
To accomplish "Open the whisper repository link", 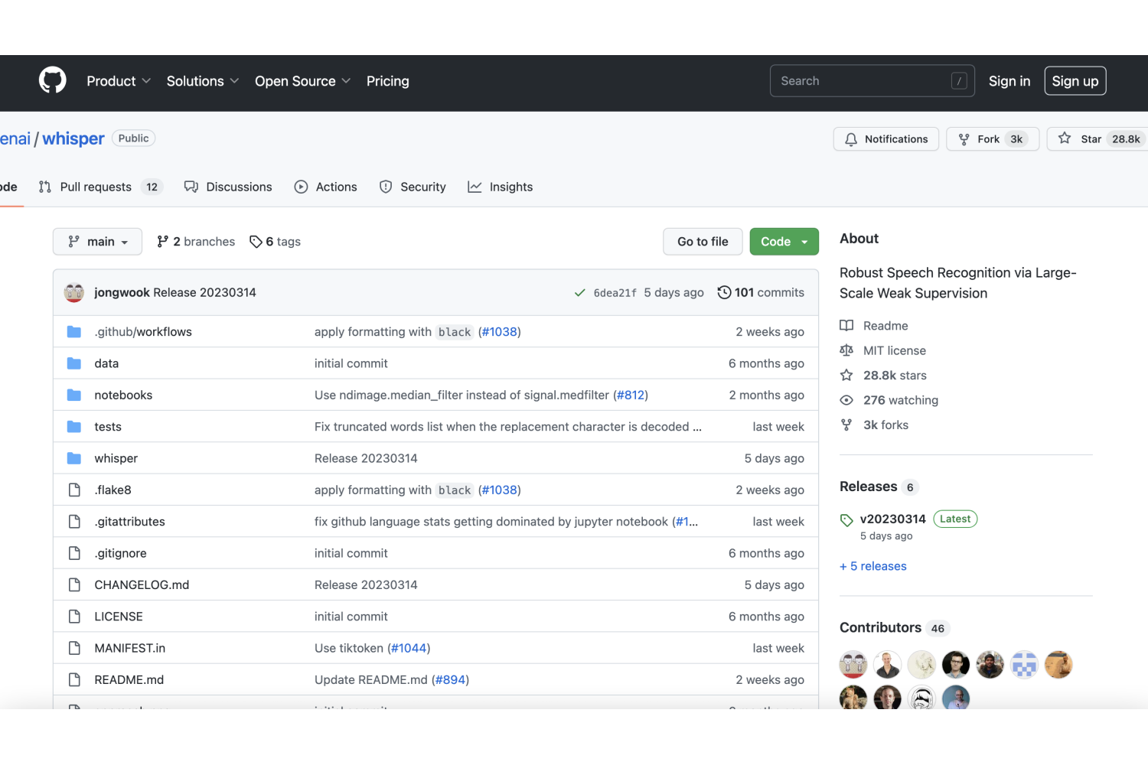I will pos(73,138).
